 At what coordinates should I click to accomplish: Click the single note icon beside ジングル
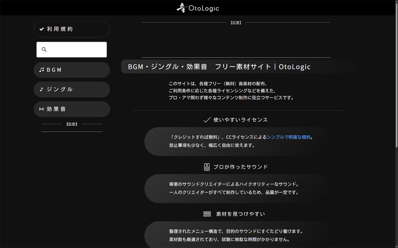click(41, 89)
